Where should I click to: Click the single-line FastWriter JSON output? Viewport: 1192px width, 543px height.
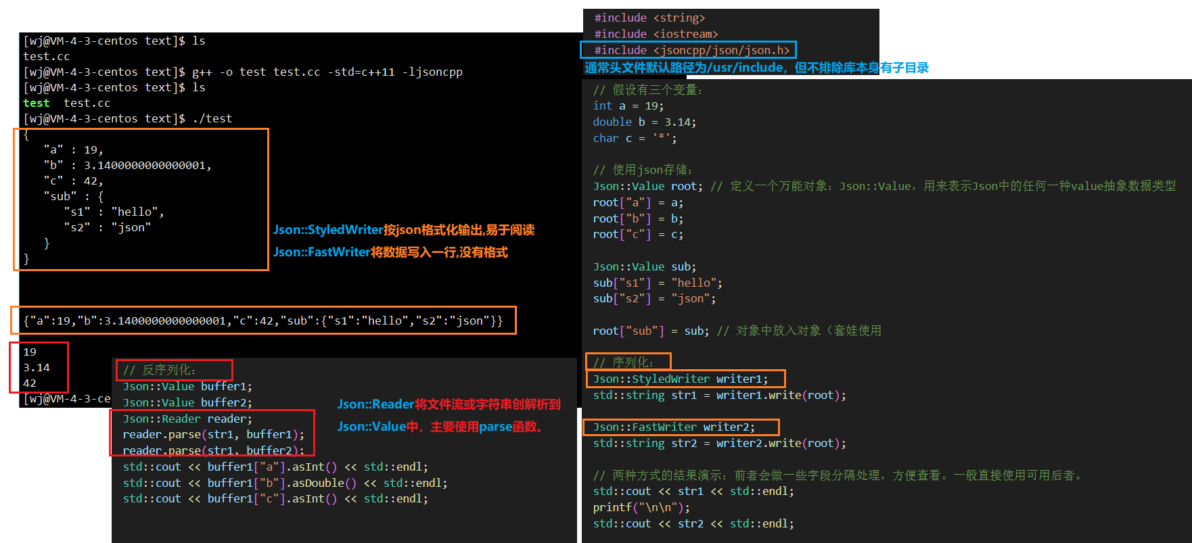263,321
